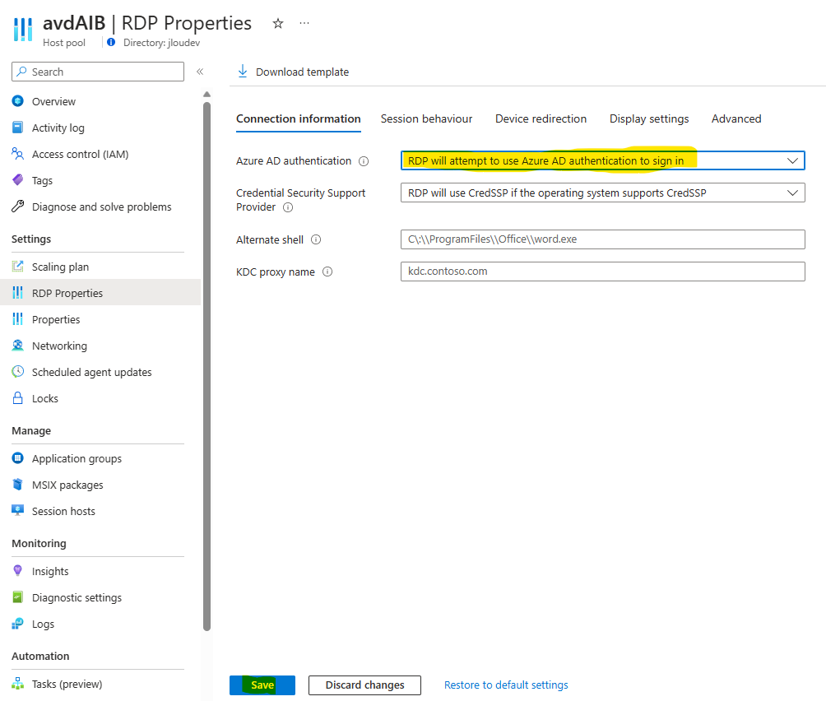Open Diagnostic settings under Monitoring
The width and height of the screenshot is (826, 701).
click(100, 597)
